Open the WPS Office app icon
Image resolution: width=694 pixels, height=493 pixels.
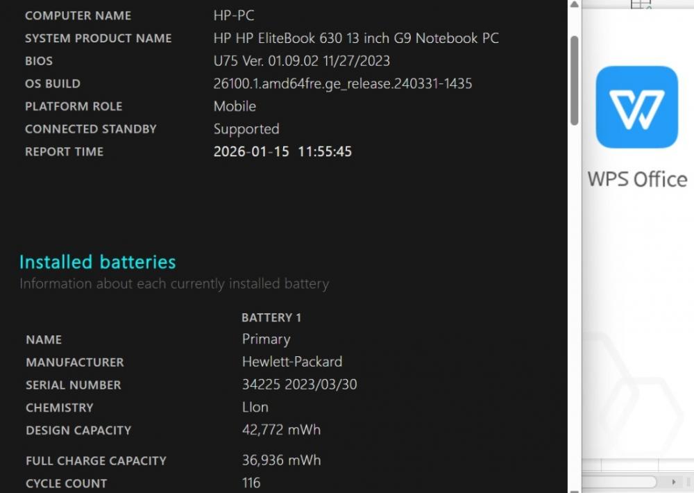pyautogui.click(x=636, y=107)
